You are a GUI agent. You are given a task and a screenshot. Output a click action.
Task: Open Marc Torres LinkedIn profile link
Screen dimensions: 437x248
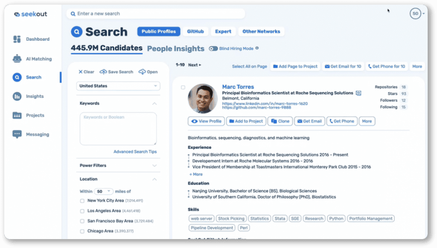[x=265, y=104]
